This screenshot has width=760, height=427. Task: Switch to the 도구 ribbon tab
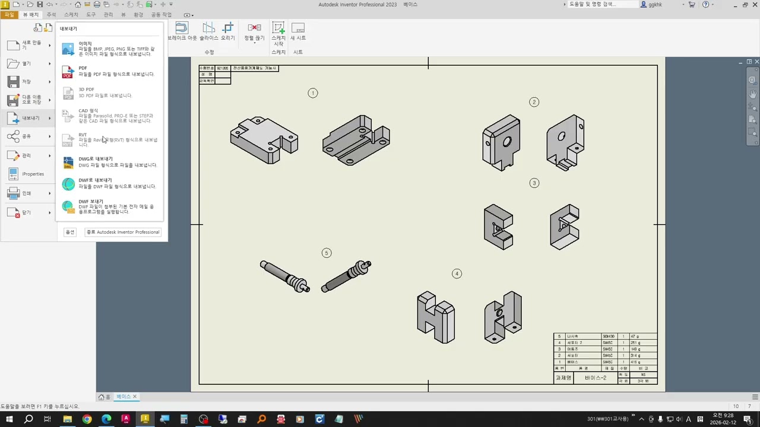pyautogui.click(x=91, y=15)
